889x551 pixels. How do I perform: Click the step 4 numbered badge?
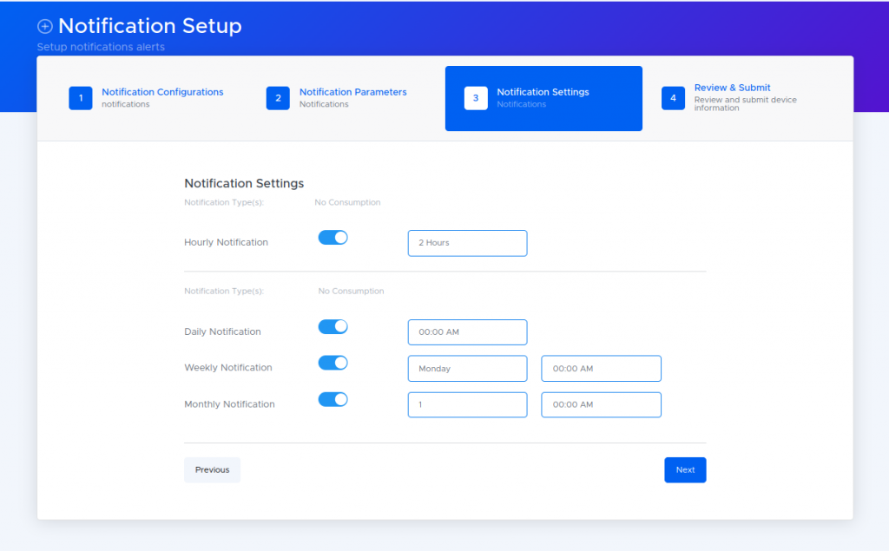[x=673, y=98]
